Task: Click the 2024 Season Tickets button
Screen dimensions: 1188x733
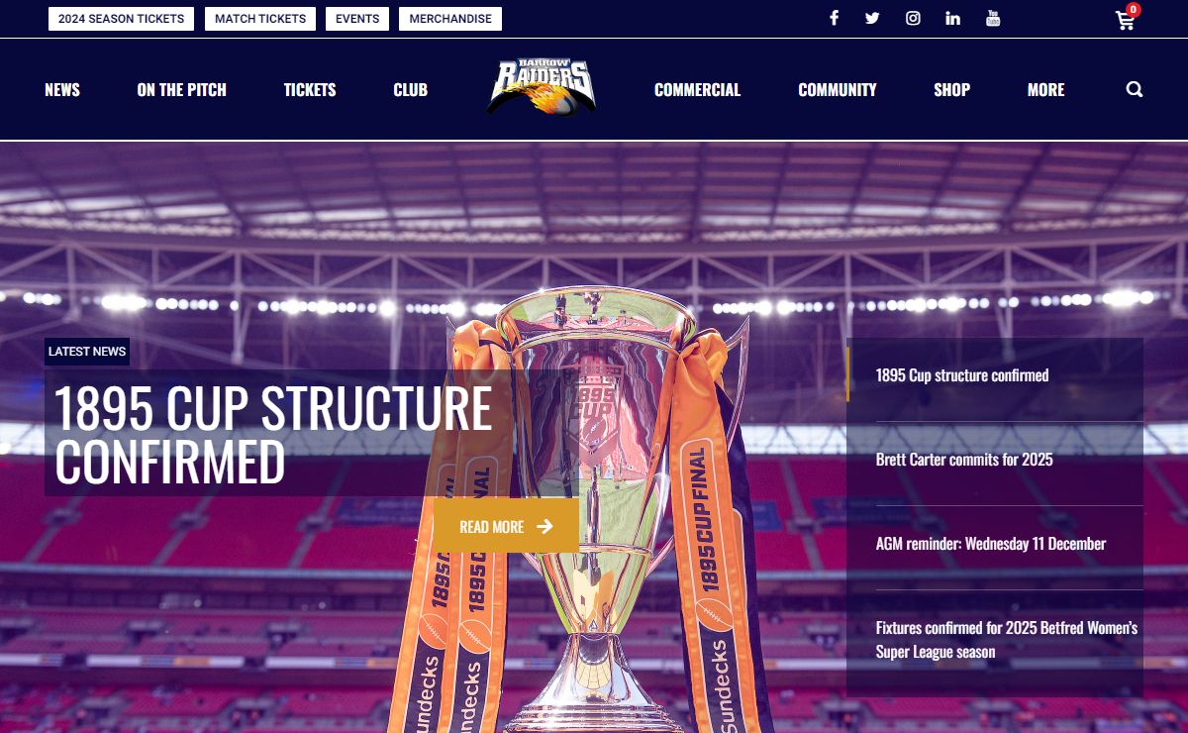Action: click(x=121, y=19)
